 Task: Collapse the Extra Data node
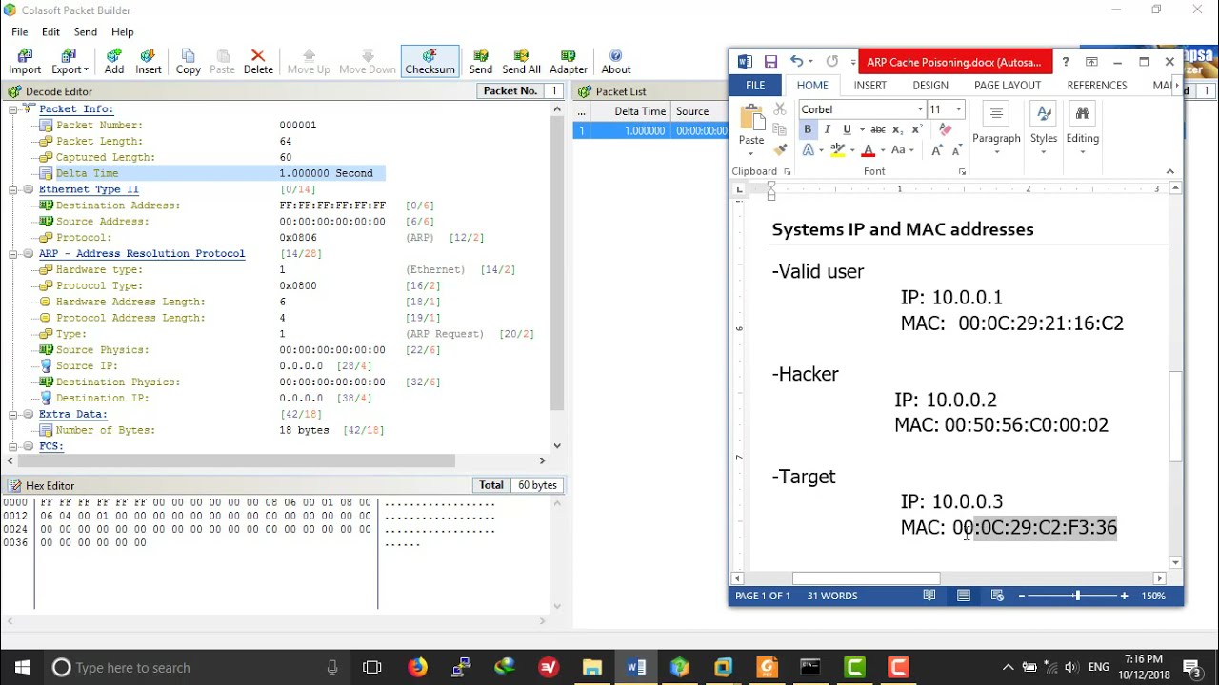point(13,414)
